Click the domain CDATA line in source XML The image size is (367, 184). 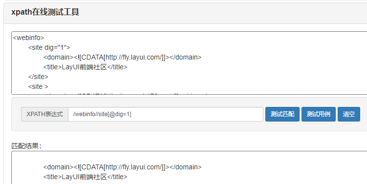click(122, 57)
